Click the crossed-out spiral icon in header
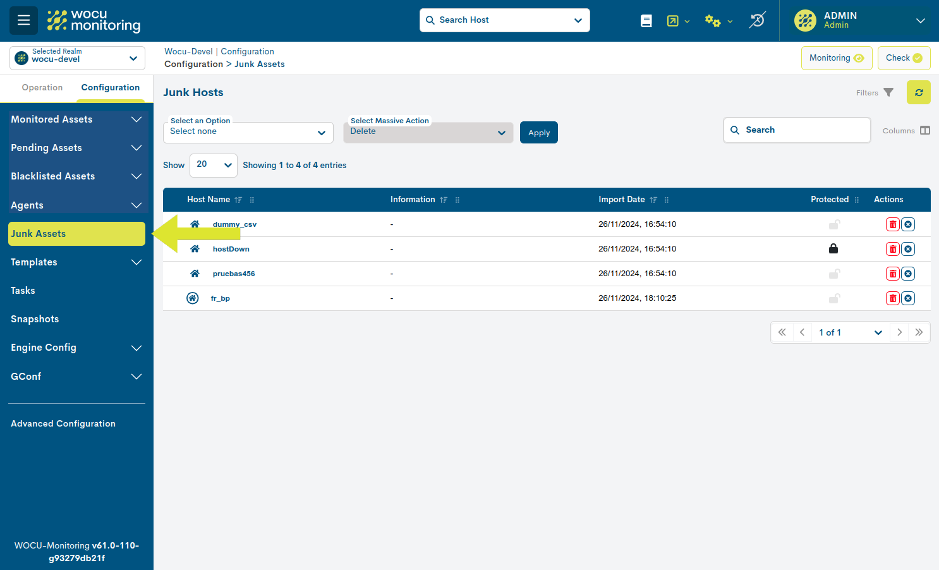This screenshot has width=939, height=570. tap(757, 20)
